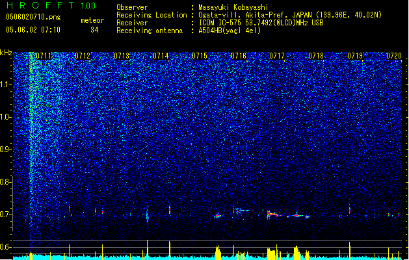Image resolution: width=409 pixels, height=260 pixels.
Task: Click the 0713 time marker
Action: 122,56
